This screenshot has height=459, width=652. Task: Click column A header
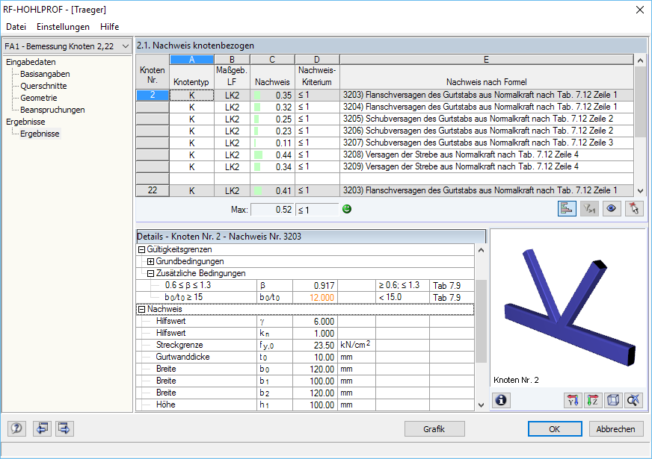pyautogui.click(x=191, y=60)
